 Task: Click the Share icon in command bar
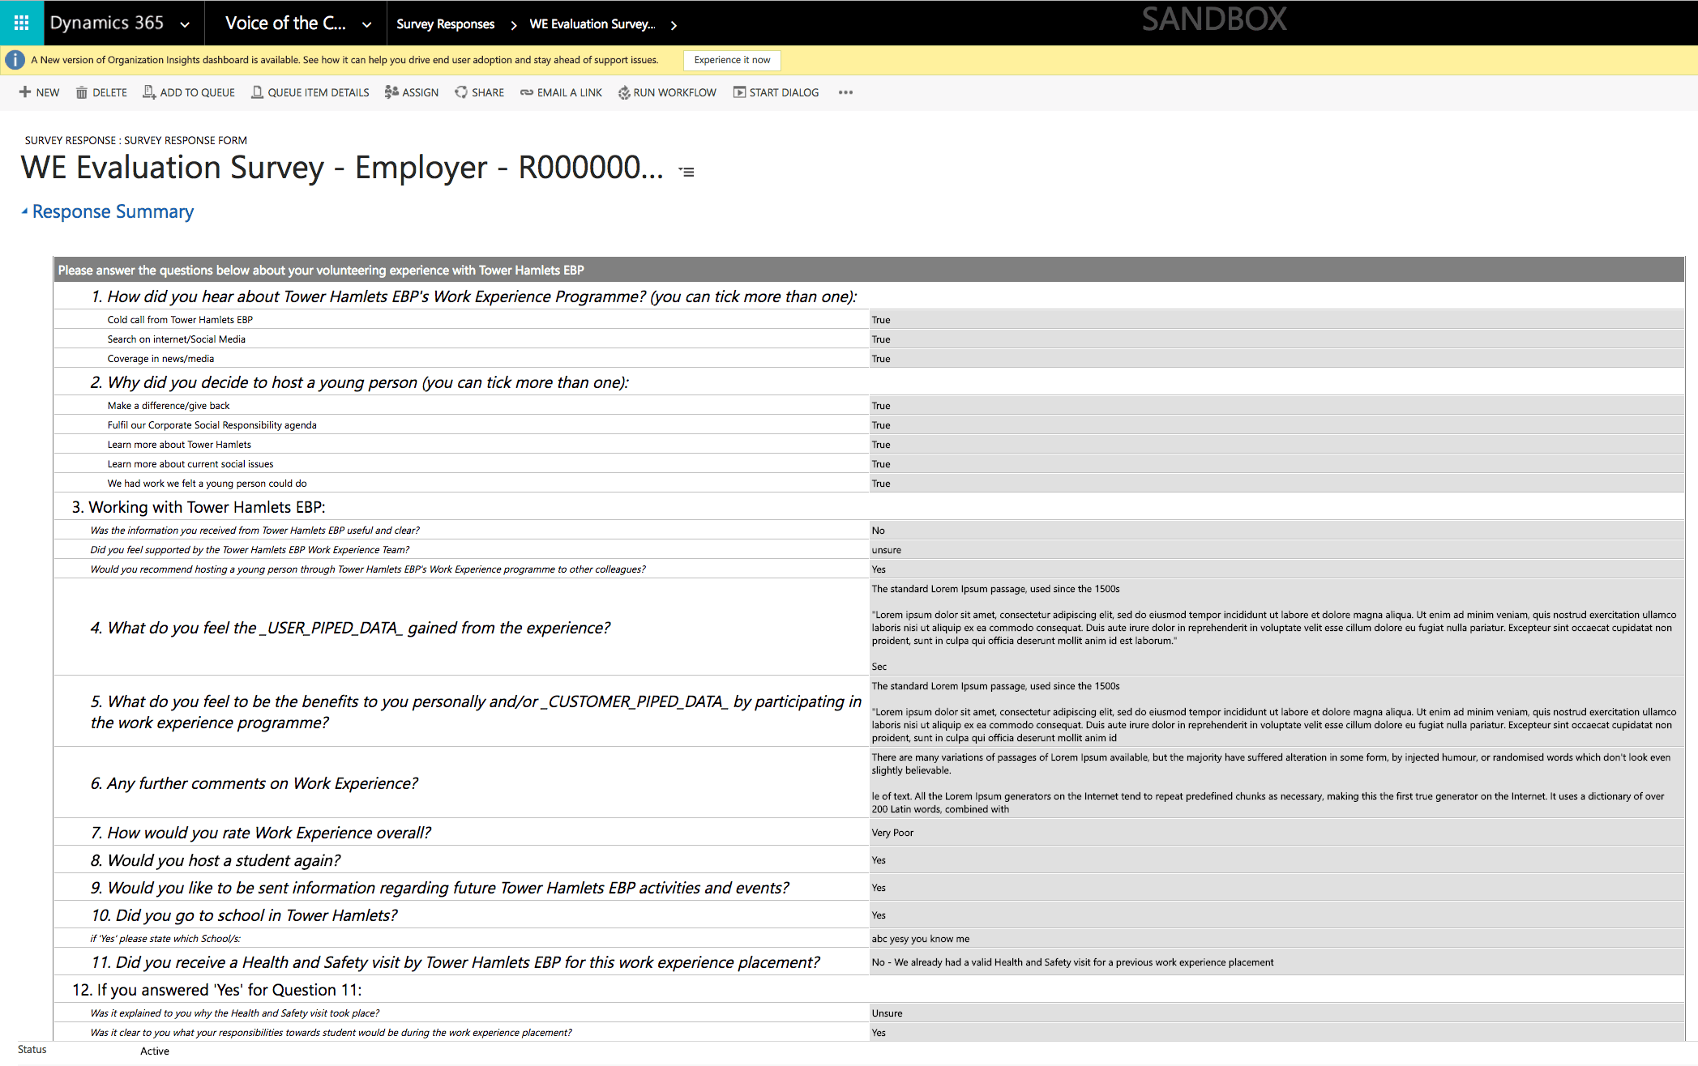click(x=461, y=92)
